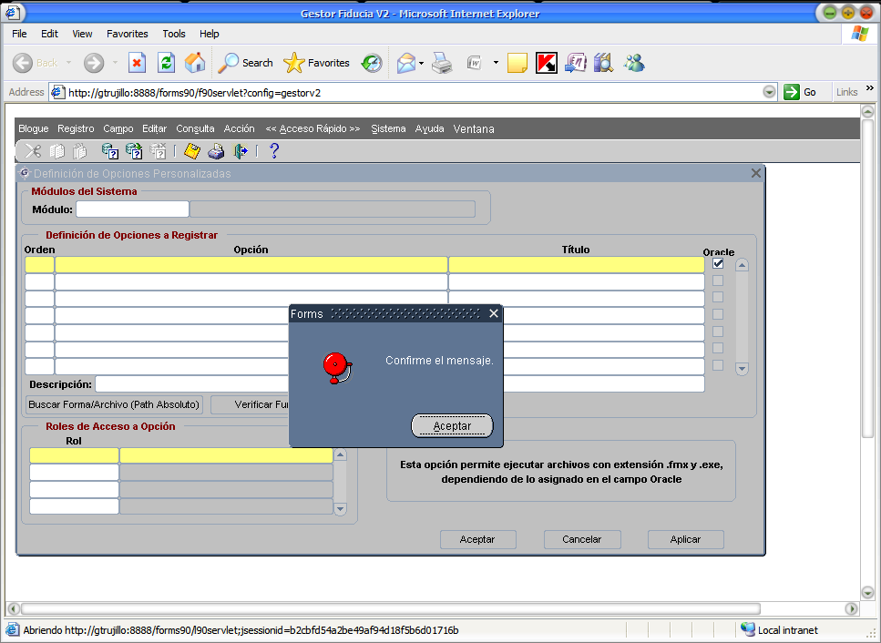The width and height of the screenshot is (881, 643).
Task: Click the Cancelar button
Action: [581, 539]
